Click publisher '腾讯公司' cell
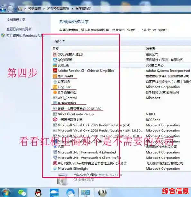Screen dimensions: 191x197 (x=152, y=54)
